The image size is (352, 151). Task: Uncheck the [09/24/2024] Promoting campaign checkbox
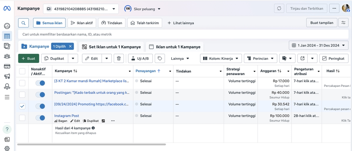pos(22,106)
